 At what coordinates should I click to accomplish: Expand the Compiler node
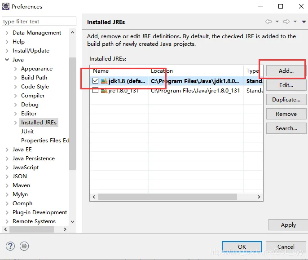pos(16,96)
